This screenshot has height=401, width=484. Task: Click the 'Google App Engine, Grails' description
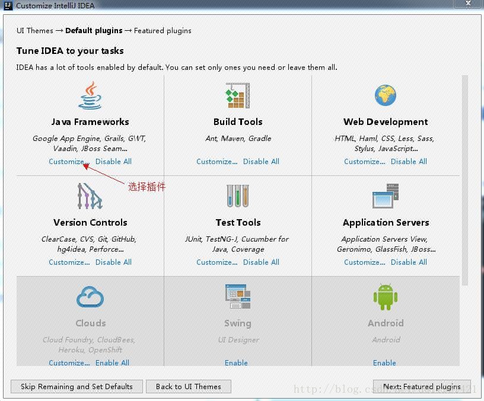click(x=89, y=143)
